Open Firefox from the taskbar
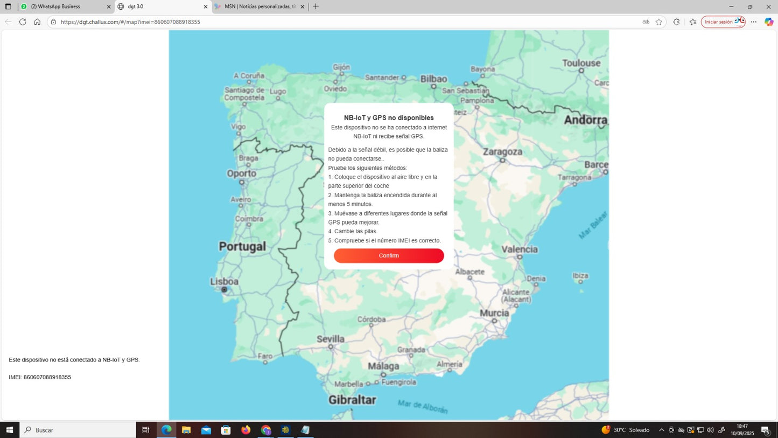Viewport: 778px width, 438px height. [246, 430]
